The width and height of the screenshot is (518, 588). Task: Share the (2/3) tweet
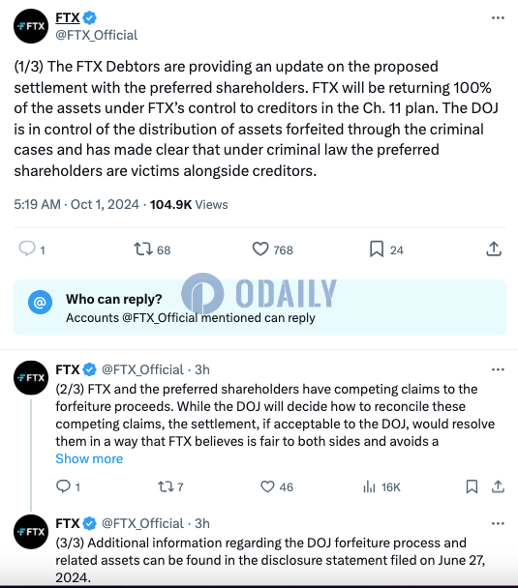pyautogui.click(x=498, y=486)
